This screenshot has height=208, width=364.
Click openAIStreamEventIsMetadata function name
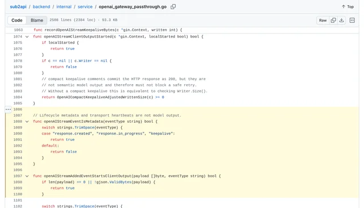(x=73, y=122)
